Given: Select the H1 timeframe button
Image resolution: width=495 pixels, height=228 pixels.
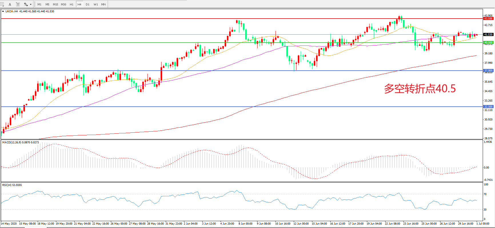Looking at the screenshot, I should pyautogui.click(x=71, y=4).
